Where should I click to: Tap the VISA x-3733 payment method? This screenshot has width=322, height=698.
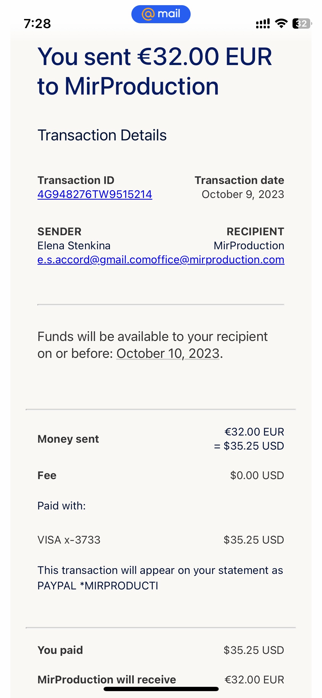coord(69,540)
